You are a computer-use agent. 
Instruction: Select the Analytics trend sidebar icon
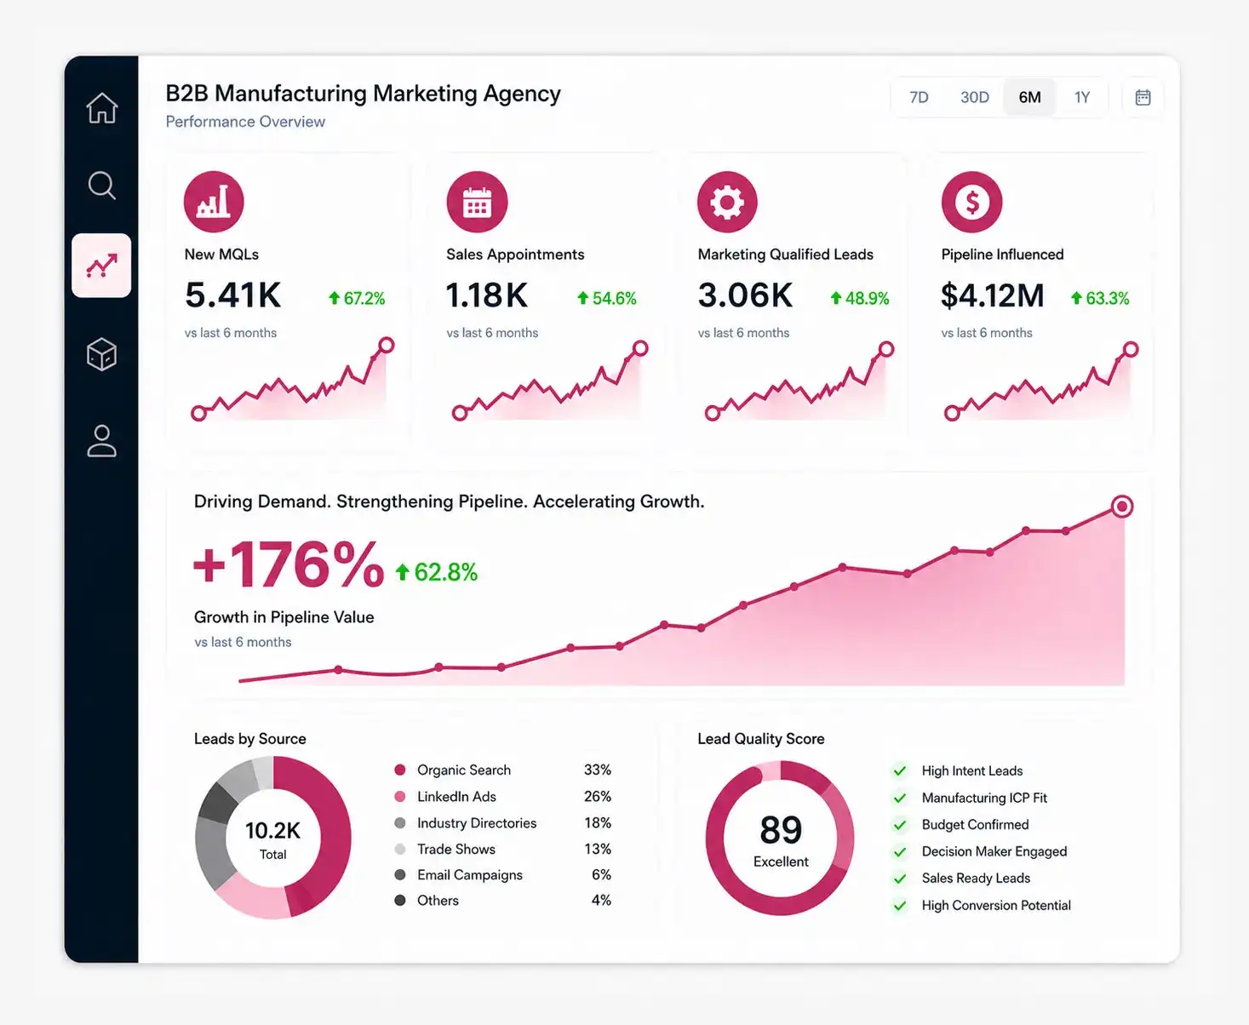pyautogui.click(x=101, y=266)
